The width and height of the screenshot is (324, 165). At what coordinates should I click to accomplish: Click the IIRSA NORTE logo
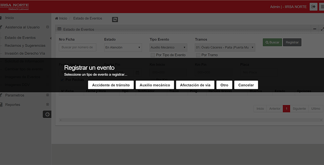tap(14, 7)
